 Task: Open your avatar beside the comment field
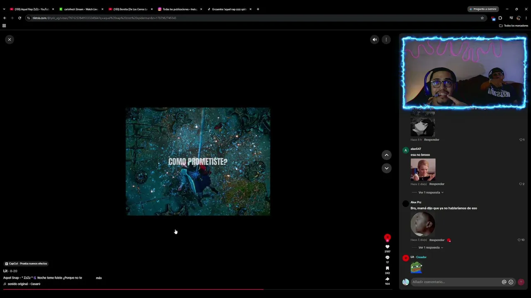click(406, 282)
